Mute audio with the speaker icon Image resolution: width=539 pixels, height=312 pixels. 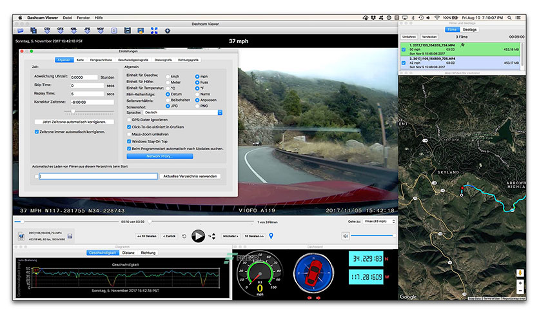pos(346,236)
